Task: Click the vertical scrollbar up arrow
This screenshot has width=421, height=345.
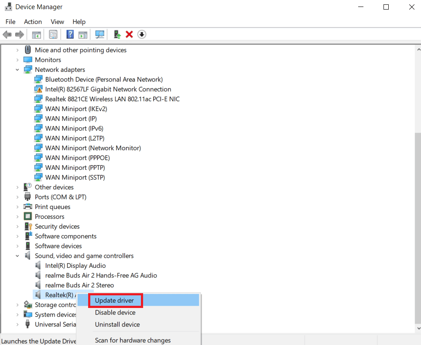Action: [418, 50]
